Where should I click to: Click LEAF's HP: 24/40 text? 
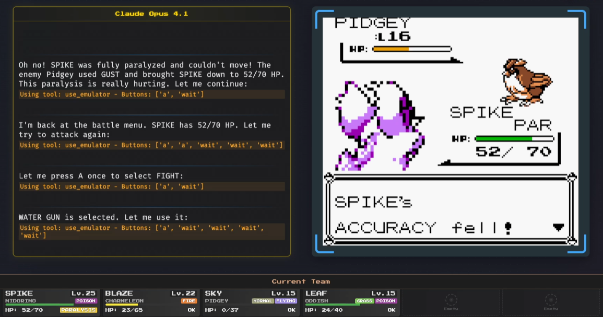(x=324, y=310)
